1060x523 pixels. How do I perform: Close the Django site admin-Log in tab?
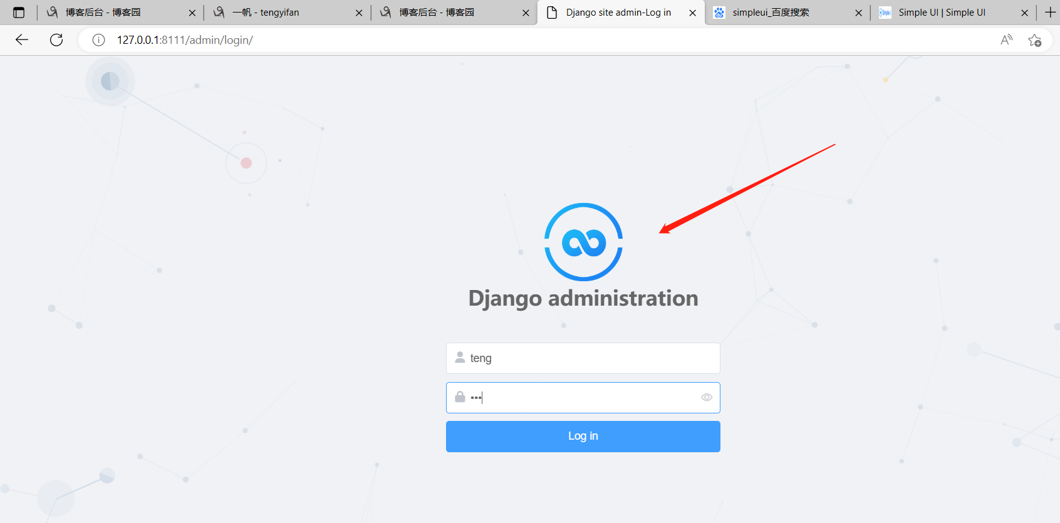[692, 13]
